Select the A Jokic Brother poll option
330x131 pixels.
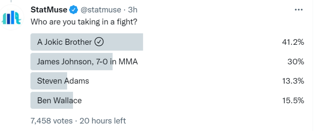[x=167, y=42]
